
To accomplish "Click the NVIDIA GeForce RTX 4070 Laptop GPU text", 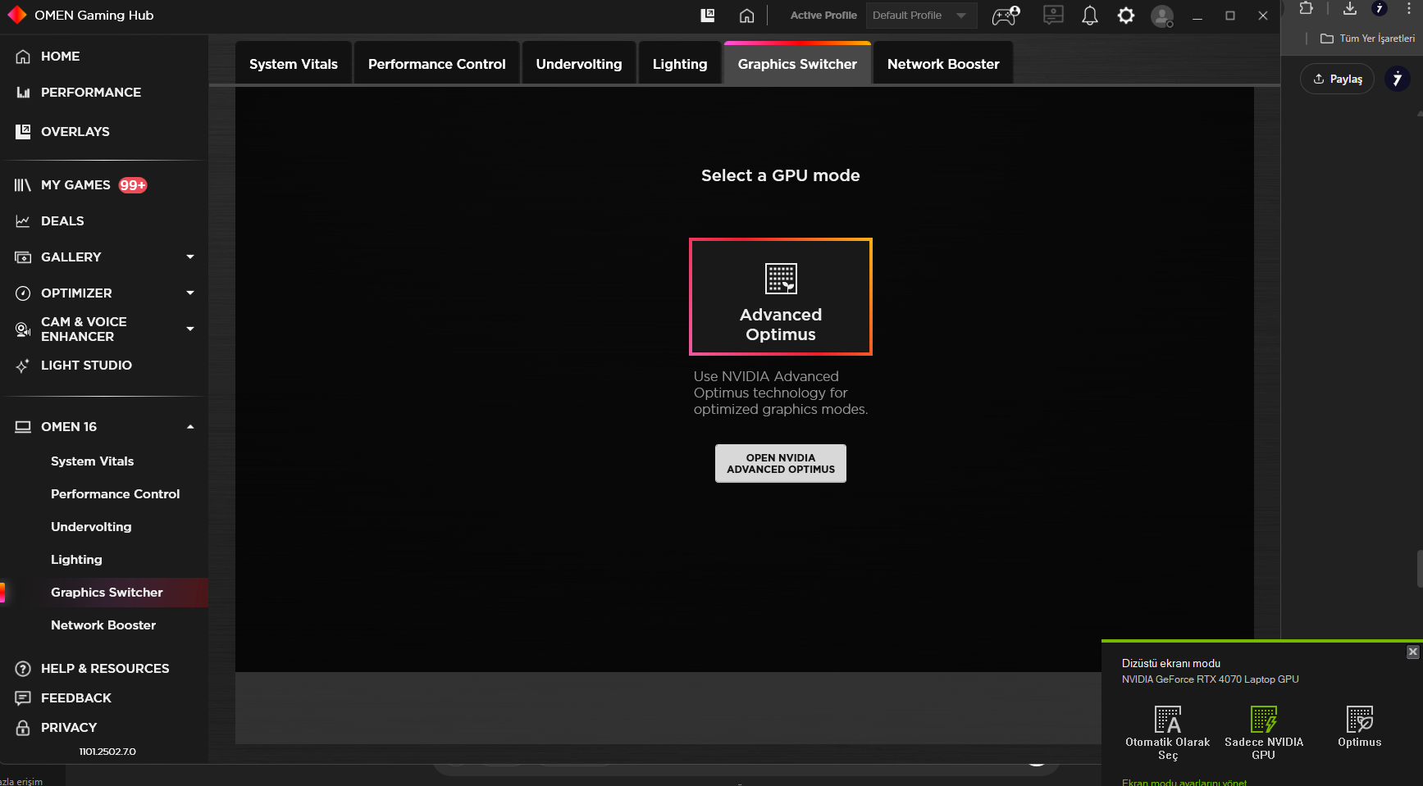I will pos(1211,679).
